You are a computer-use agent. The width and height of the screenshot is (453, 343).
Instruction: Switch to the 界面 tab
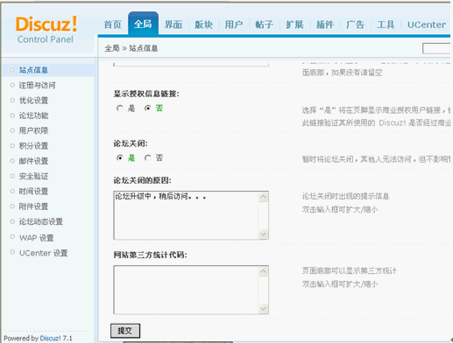173,24
